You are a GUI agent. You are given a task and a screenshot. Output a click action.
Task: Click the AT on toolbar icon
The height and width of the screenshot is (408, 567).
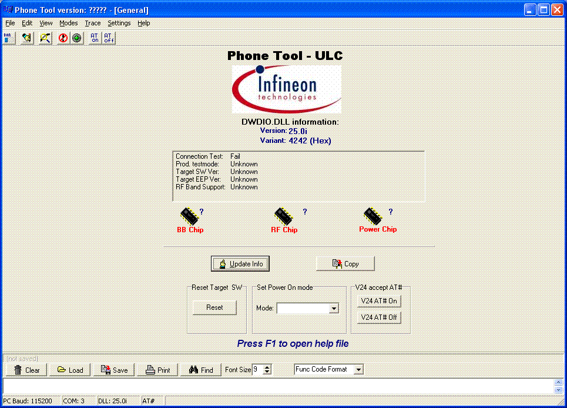(95, 38)
